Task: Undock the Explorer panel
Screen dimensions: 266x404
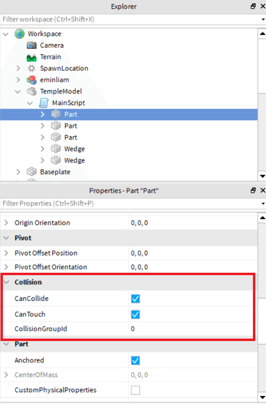Action: [x=253, y=6]
